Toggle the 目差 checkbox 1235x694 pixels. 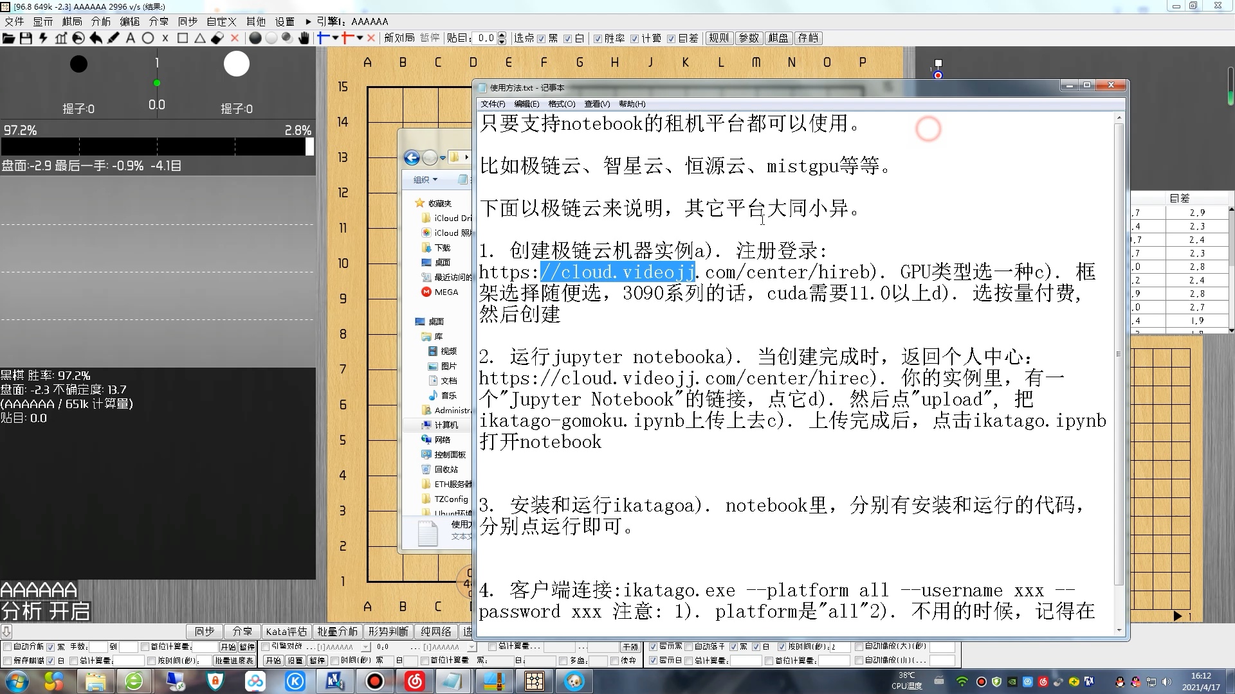[x=672, y=39]
